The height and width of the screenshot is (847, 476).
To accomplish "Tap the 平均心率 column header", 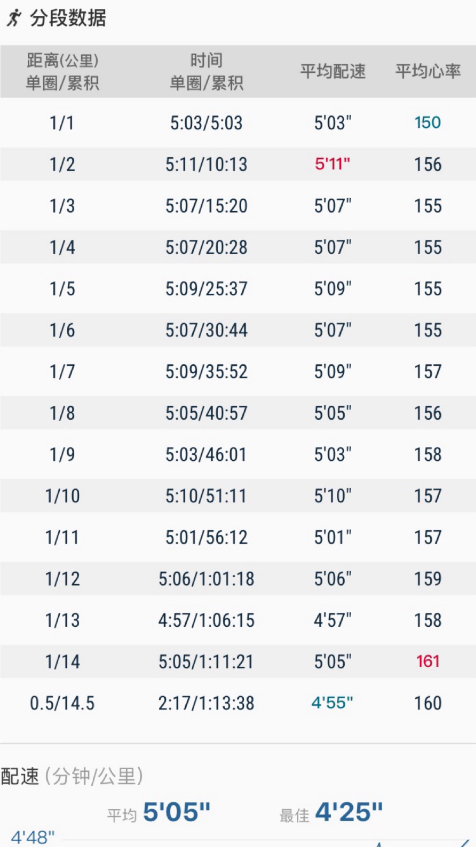I will pos(428,71).
